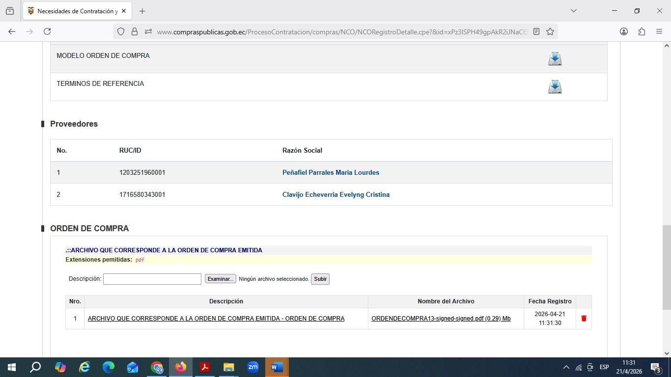Open the Firefox extensions panel
The image size is (671, 377).
pyautogui.click(x=642, y=31)
